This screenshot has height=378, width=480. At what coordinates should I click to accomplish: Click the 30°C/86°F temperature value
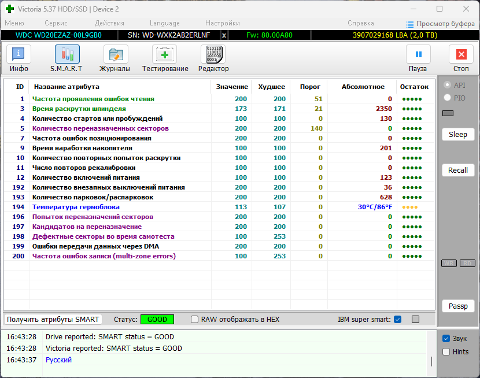pyautogui.click(x=375, y=207)
